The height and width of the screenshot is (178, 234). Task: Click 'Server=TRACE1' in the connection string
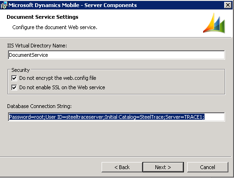tap(183, 117)
